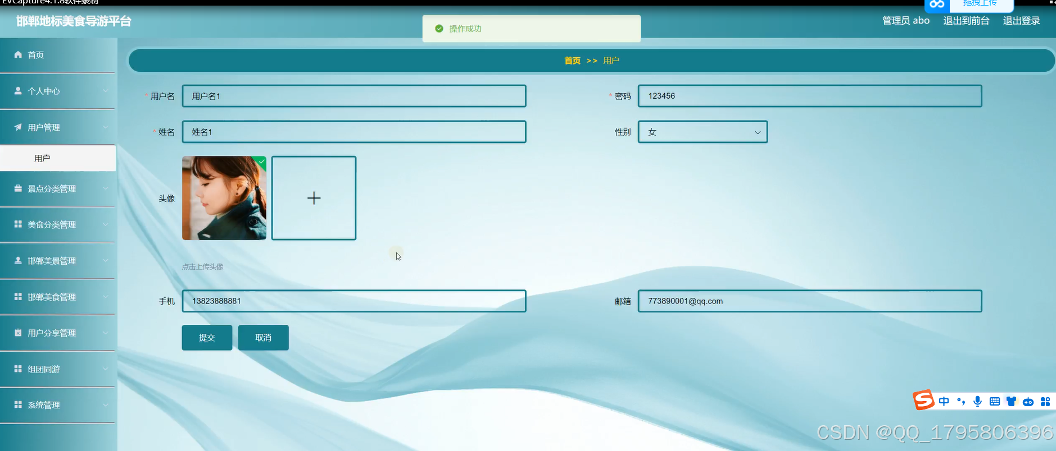Screen dimensions: 1056x451
Task: Click the 取消 cancel button
Action: [x=263, y=338]
